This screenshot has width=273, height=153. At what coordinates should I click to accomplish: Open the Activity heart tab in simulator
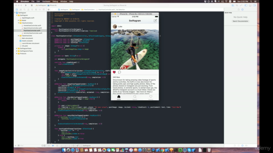click(x=151, y=97)
